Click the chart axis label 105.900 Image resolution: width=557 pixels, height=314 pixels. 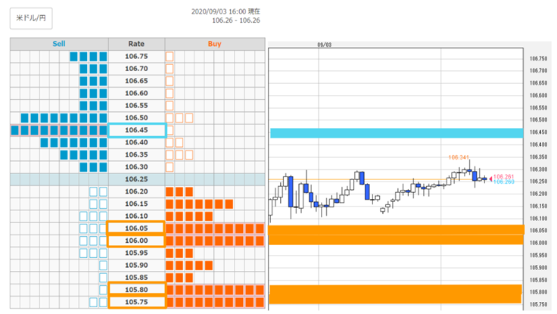click(x=539, y=268)
